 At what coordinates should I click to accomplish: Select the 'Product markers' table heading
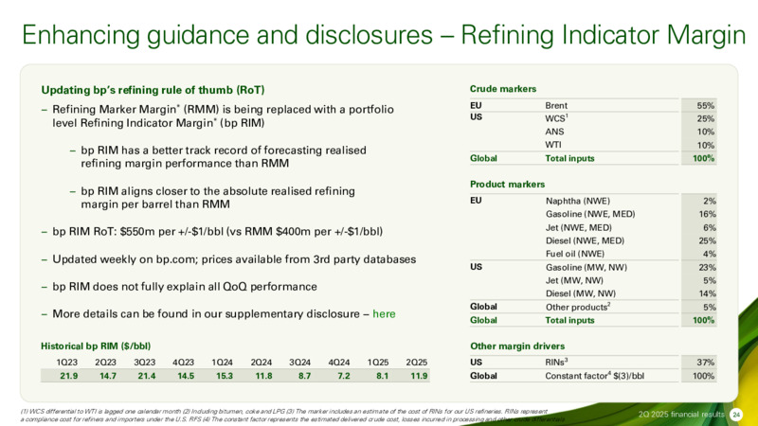(x=507, y=184)
